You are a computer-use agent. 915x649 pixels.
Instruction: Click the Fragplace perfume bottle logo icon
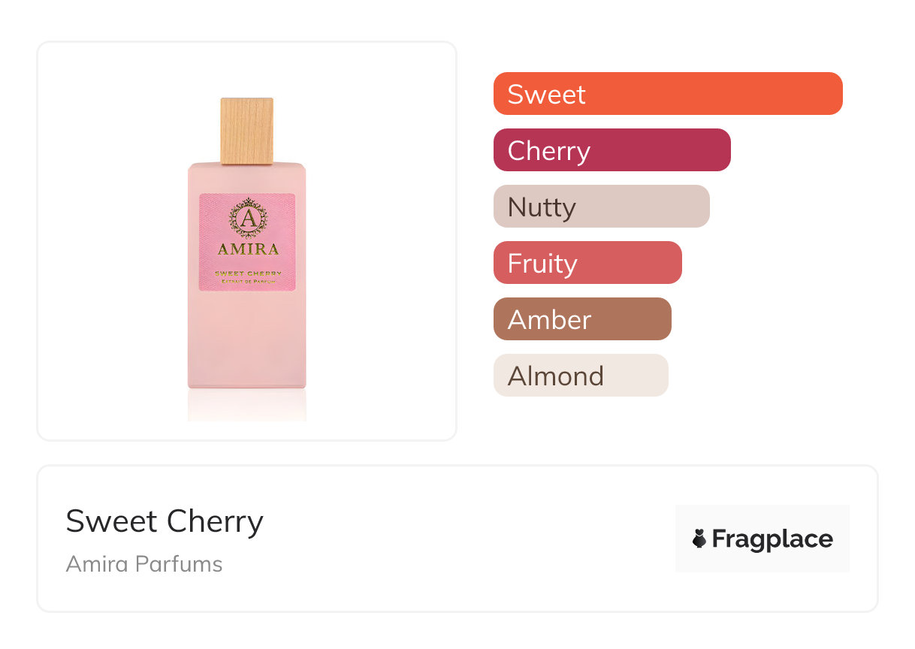(x=699, y=539)
